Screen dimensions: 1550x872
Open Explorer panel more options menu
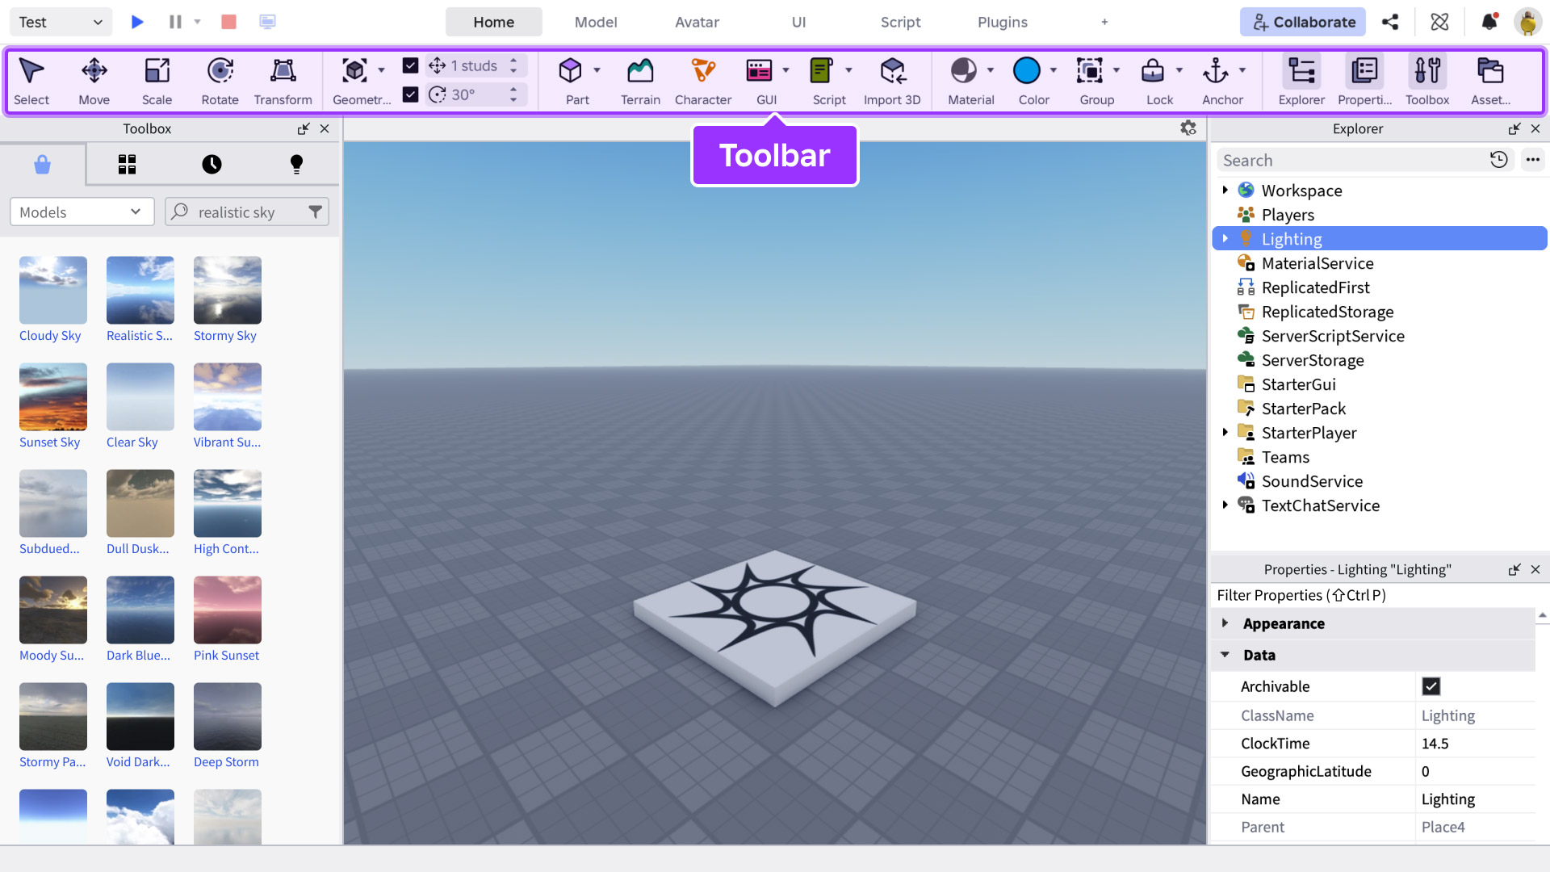click(1532, 160)
